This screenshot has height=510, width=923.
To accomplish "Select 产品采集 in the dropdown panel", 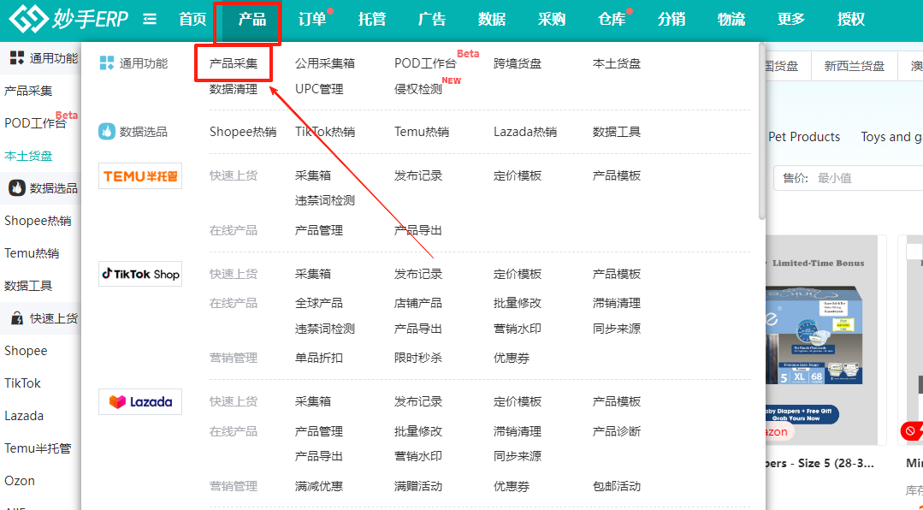I will (x=234, y=63).
